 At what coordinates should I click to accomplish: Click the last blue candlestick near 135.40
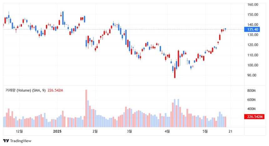point(225,29)
